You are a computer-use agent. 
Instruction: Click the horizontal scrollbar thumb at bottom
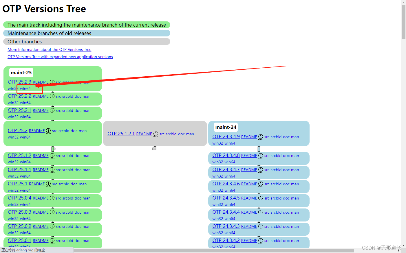coord(214,250)
